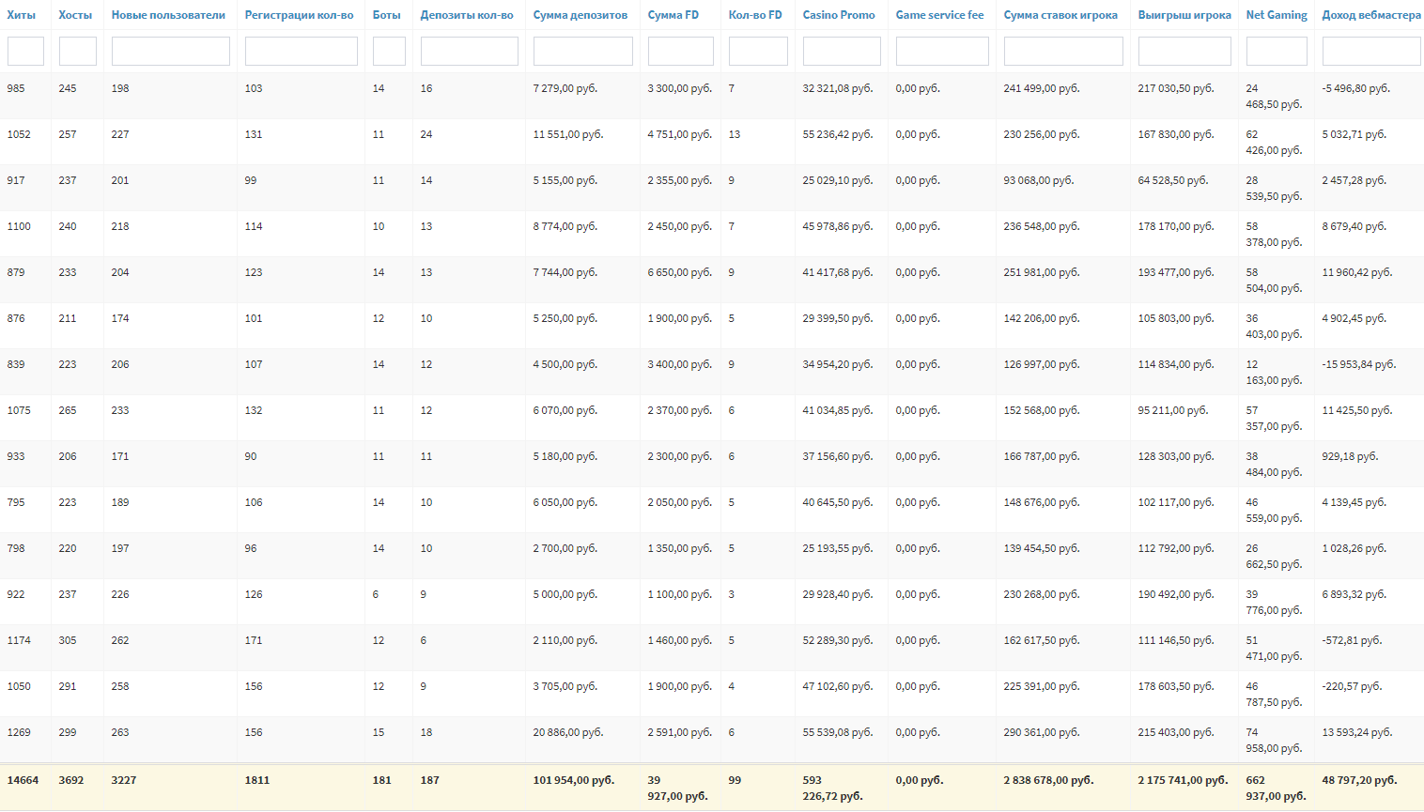Focus filter field under Сумма ставок игрока
The height and width of the screenshot is (812, 1424).
point(1062,51)
